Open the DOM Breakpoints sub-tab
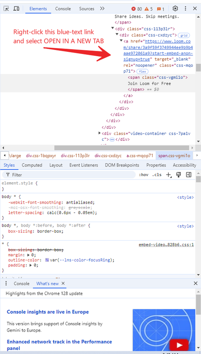Image resolution: width=201 pixels, height=354 pixels. pyautogui.click(x=122, y=165)
